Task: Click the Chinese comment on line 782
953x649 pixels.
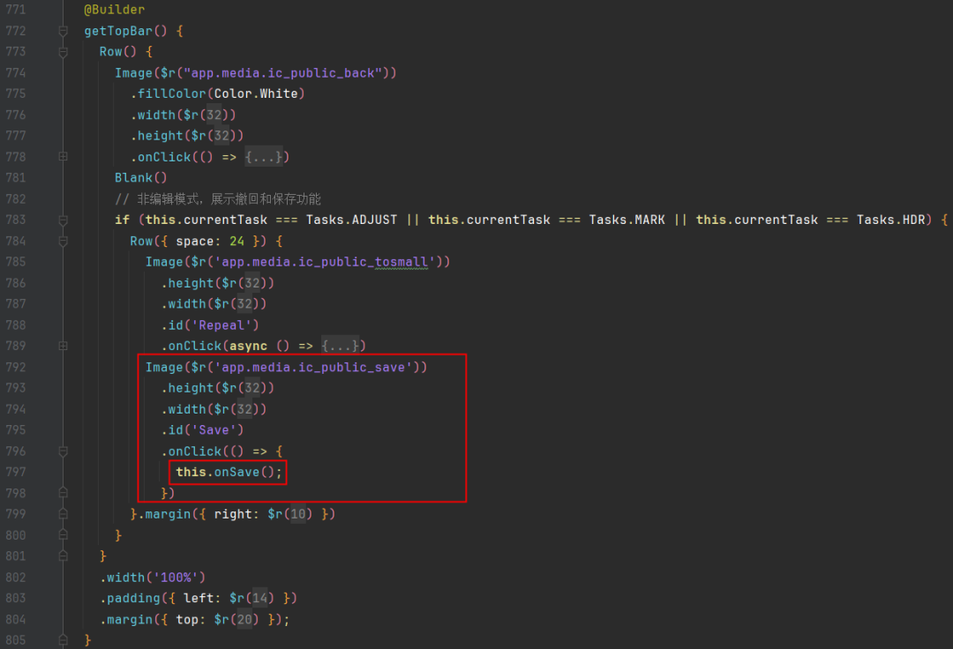Action: pyautogui.click(x=218, y=199)
